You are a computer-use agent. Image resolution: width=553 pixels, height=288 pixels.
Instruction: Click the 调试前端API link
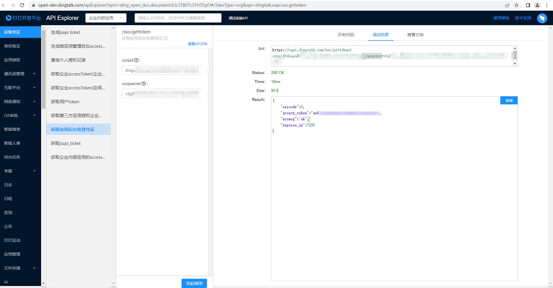[238, 18]
